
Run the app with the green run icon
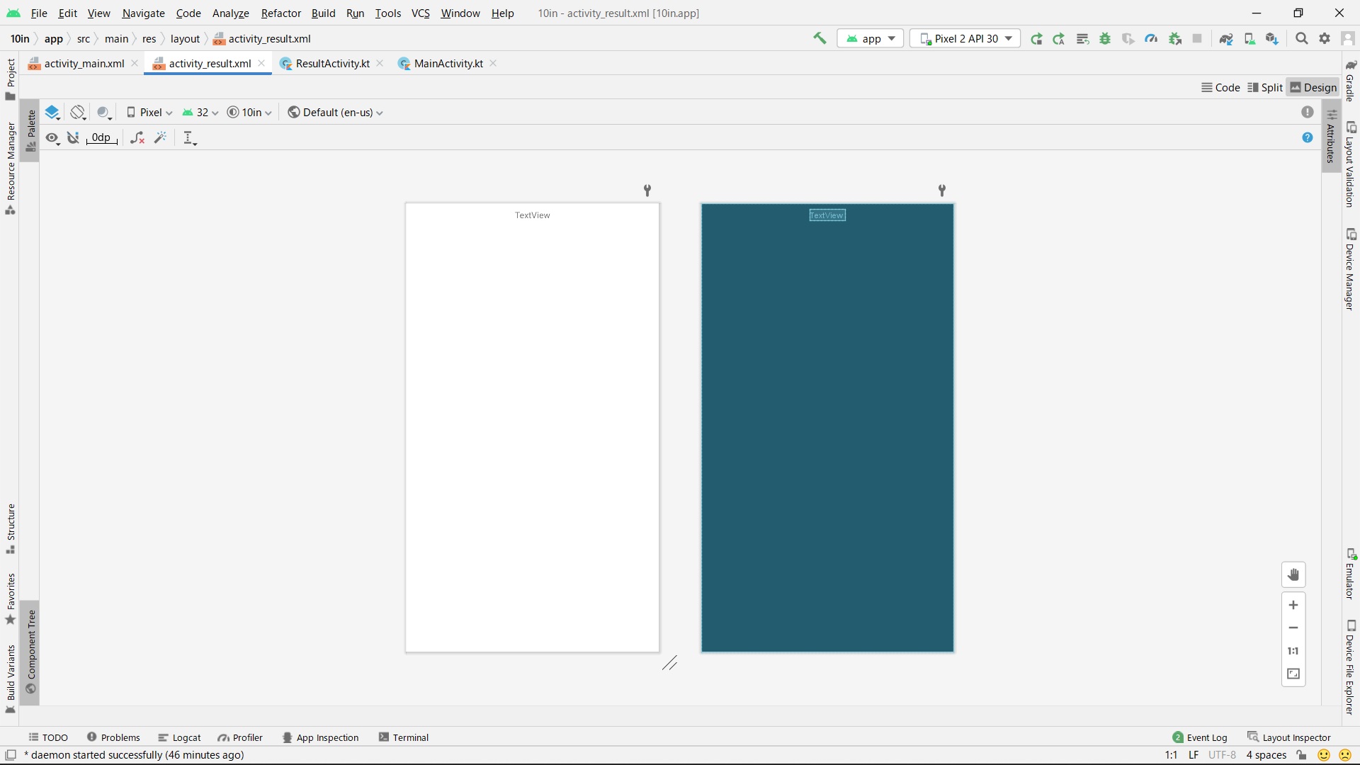[1036, 38]
